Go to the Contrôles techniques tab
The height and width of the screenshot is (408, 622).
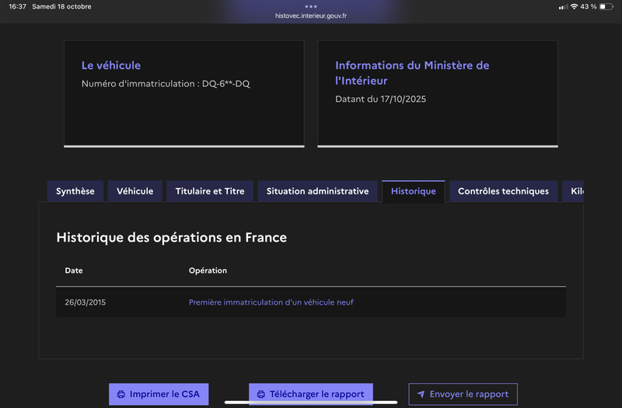tap(503, 191)
